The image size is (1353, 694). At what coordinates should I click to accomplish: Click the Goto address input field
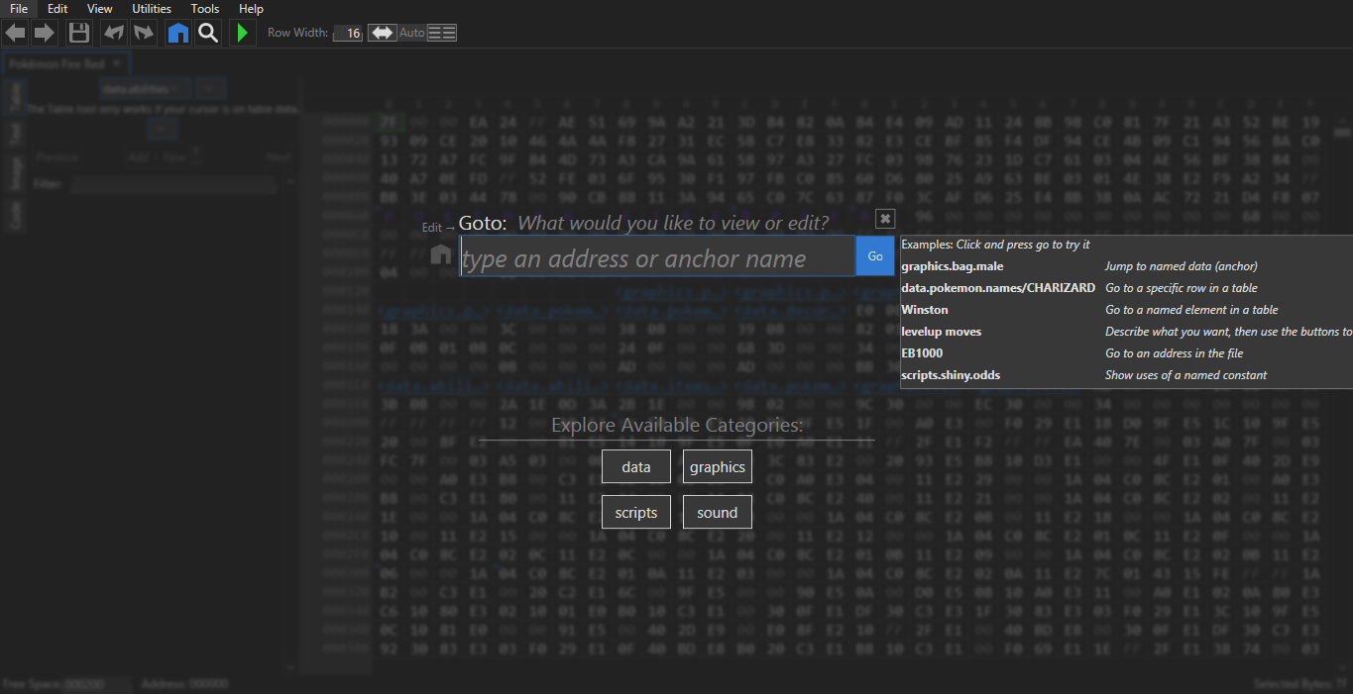coord(654,255)
